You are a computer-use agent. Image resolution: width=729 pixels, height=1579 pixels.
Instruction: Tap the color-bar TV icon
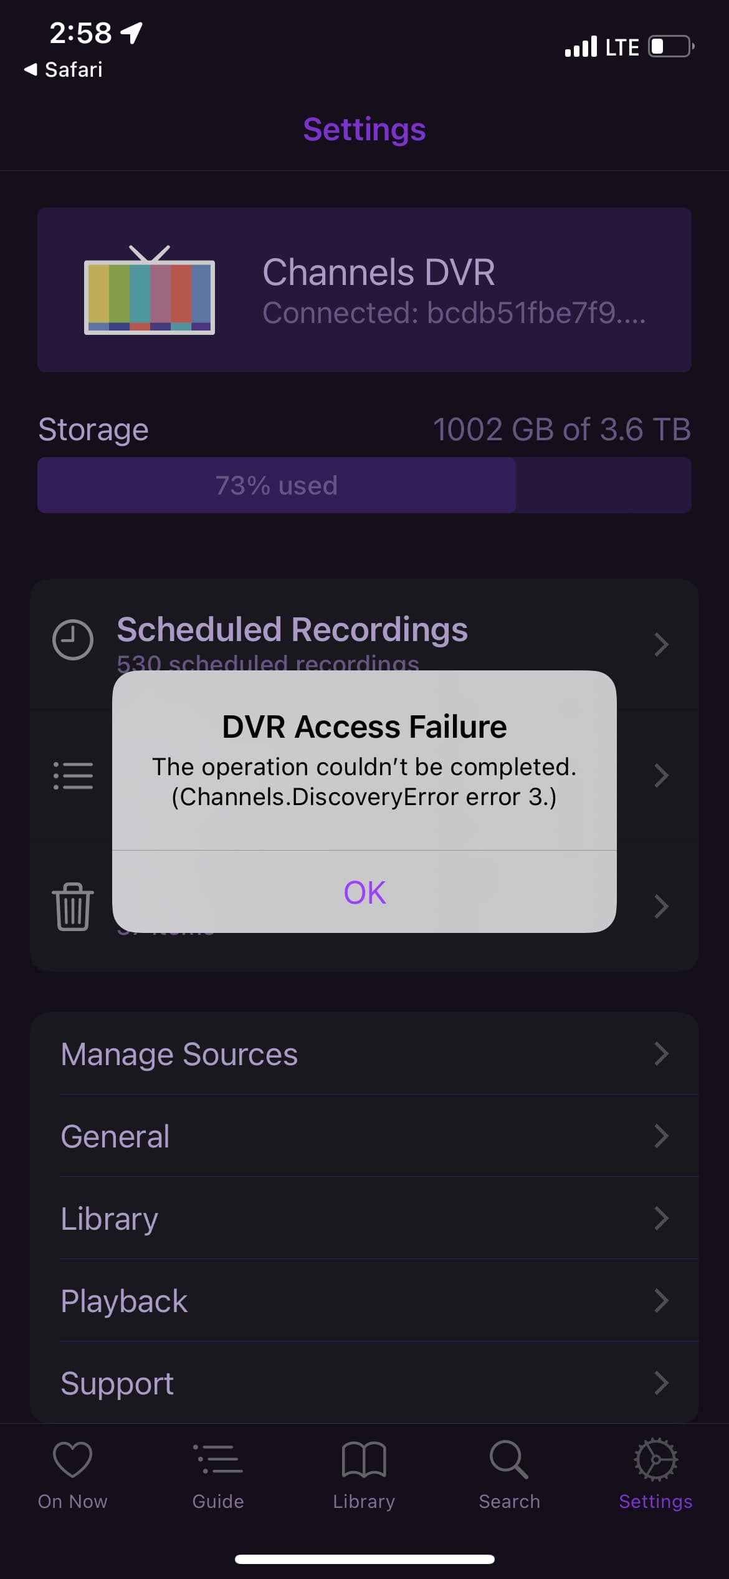(x=150, y=291)
